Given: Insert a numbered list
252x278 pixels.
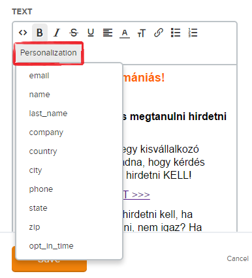Looking at the screenshot, I should coord(193,33).
